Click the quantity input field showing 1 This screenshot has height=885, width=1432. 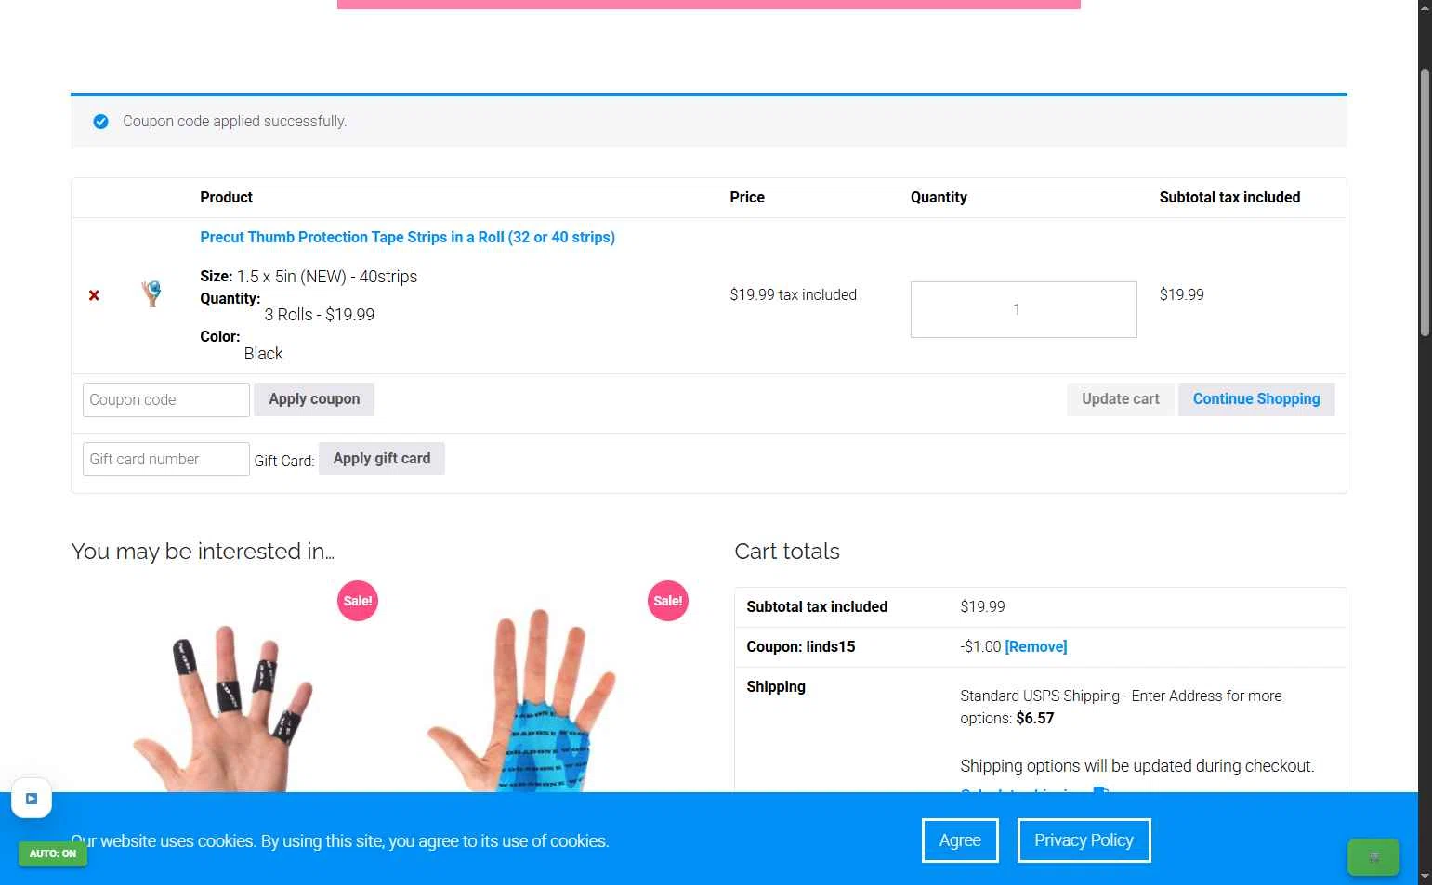pyautogui.click(x=1023, y=309)
